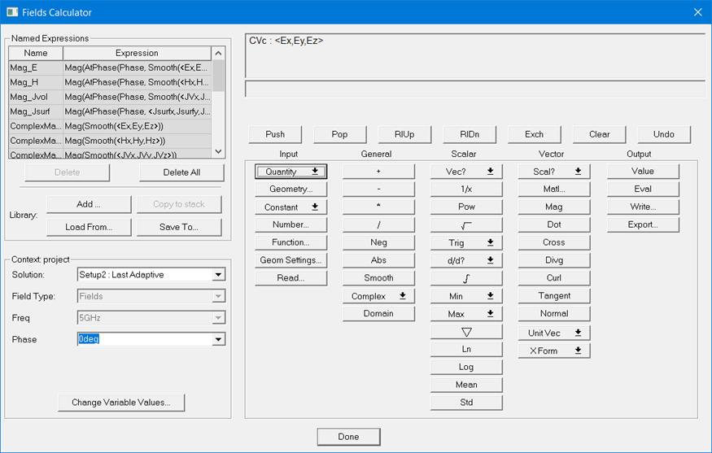
Task: Click the Phase input field
Action: tap(143, 340)
